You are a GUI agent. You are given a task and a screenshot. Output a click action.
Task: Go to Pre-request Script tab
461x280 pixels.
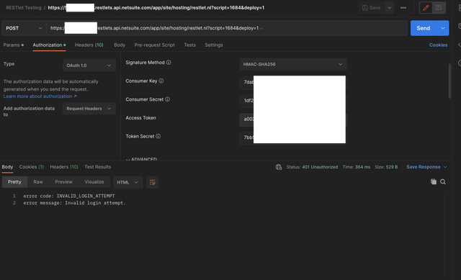pyautogui.click(x=154, y=45)
